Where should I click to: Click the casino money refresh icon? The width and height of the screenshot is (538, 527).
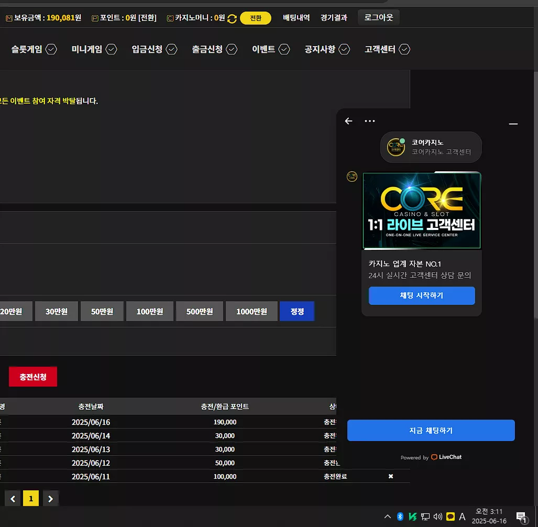coord(232,18)
